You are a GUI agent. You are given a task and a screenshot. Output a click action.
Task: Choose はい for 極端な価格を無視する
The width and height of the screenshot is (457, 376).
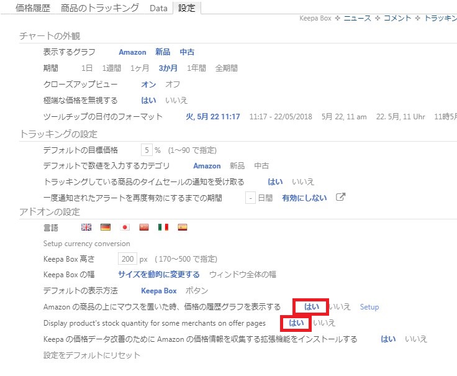click(x=148, y=101)
